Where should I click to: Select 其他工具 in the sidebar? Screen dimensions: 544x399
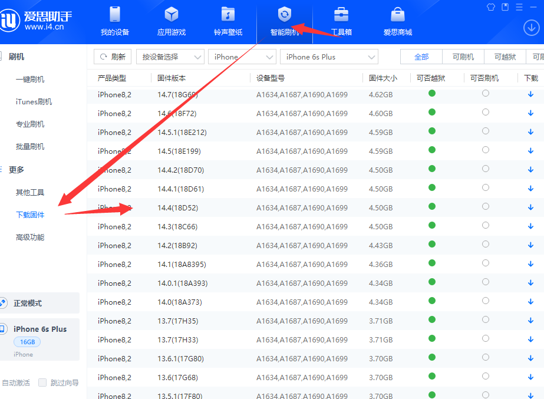(30, 192)
